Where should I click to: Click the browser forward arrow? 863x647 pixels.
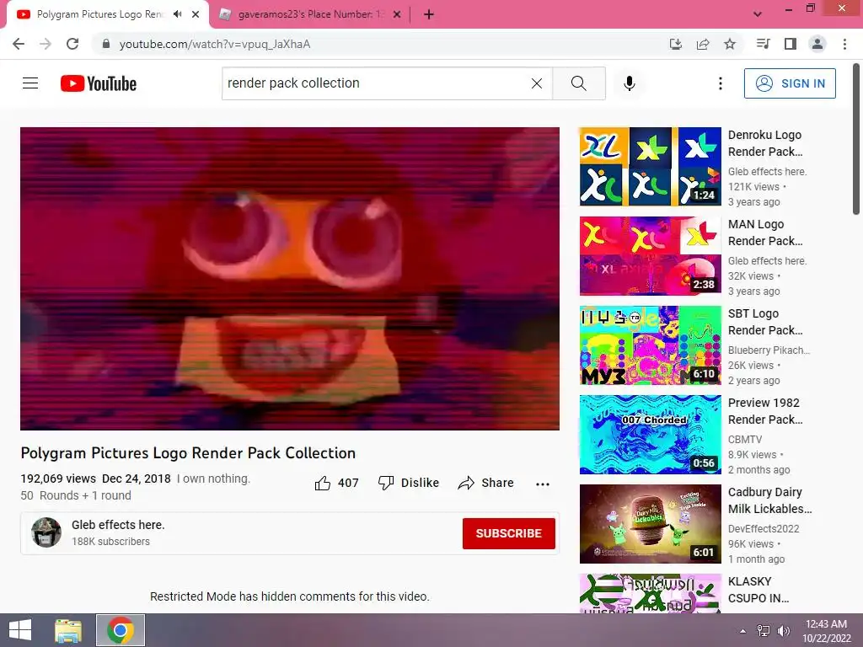click(x=46, y=44)
